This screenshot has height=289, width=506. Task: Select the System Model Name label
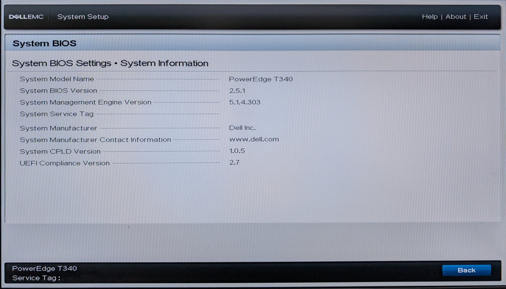point(57,79)
